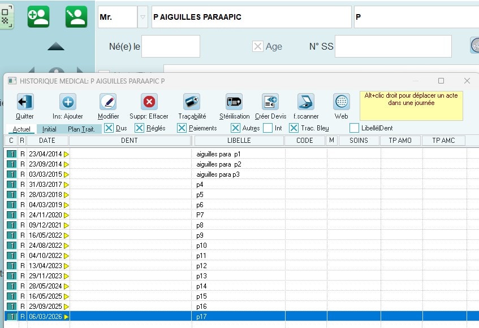Launch the f.scanner tool
Viewport: 479px width, 328px height.
click(306, 102)
